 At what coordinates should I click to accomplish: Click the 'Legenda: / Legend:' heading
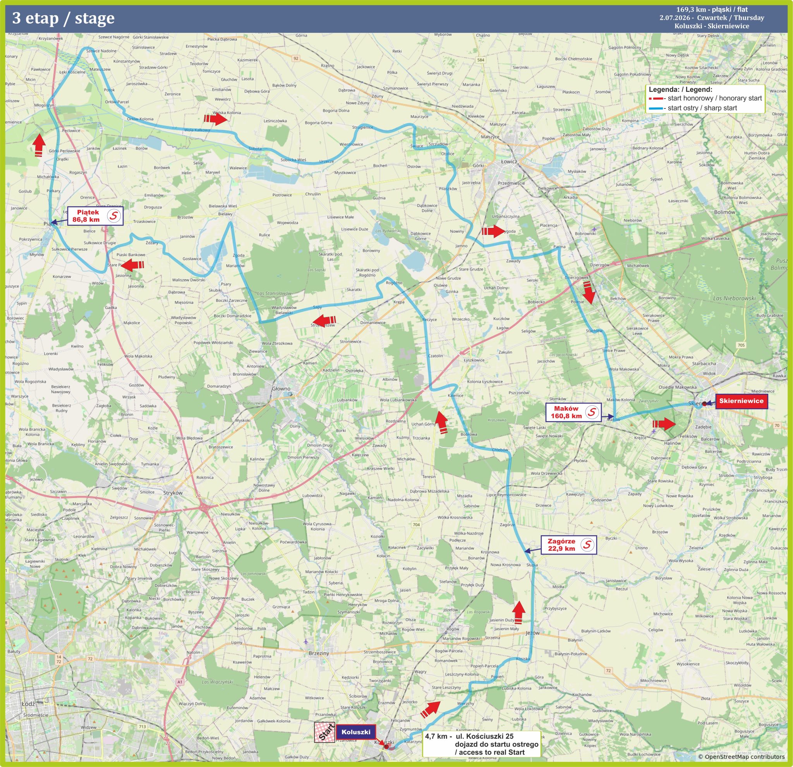[x=681, y=90]
